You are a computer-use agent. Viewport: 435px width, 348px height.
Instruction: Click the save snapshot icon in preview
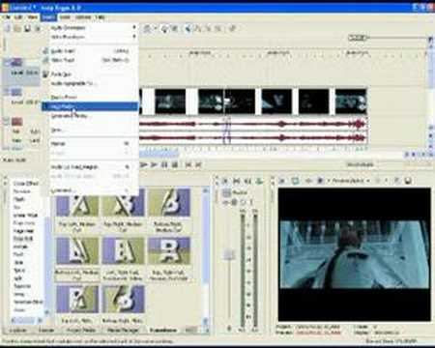(408, 181)
